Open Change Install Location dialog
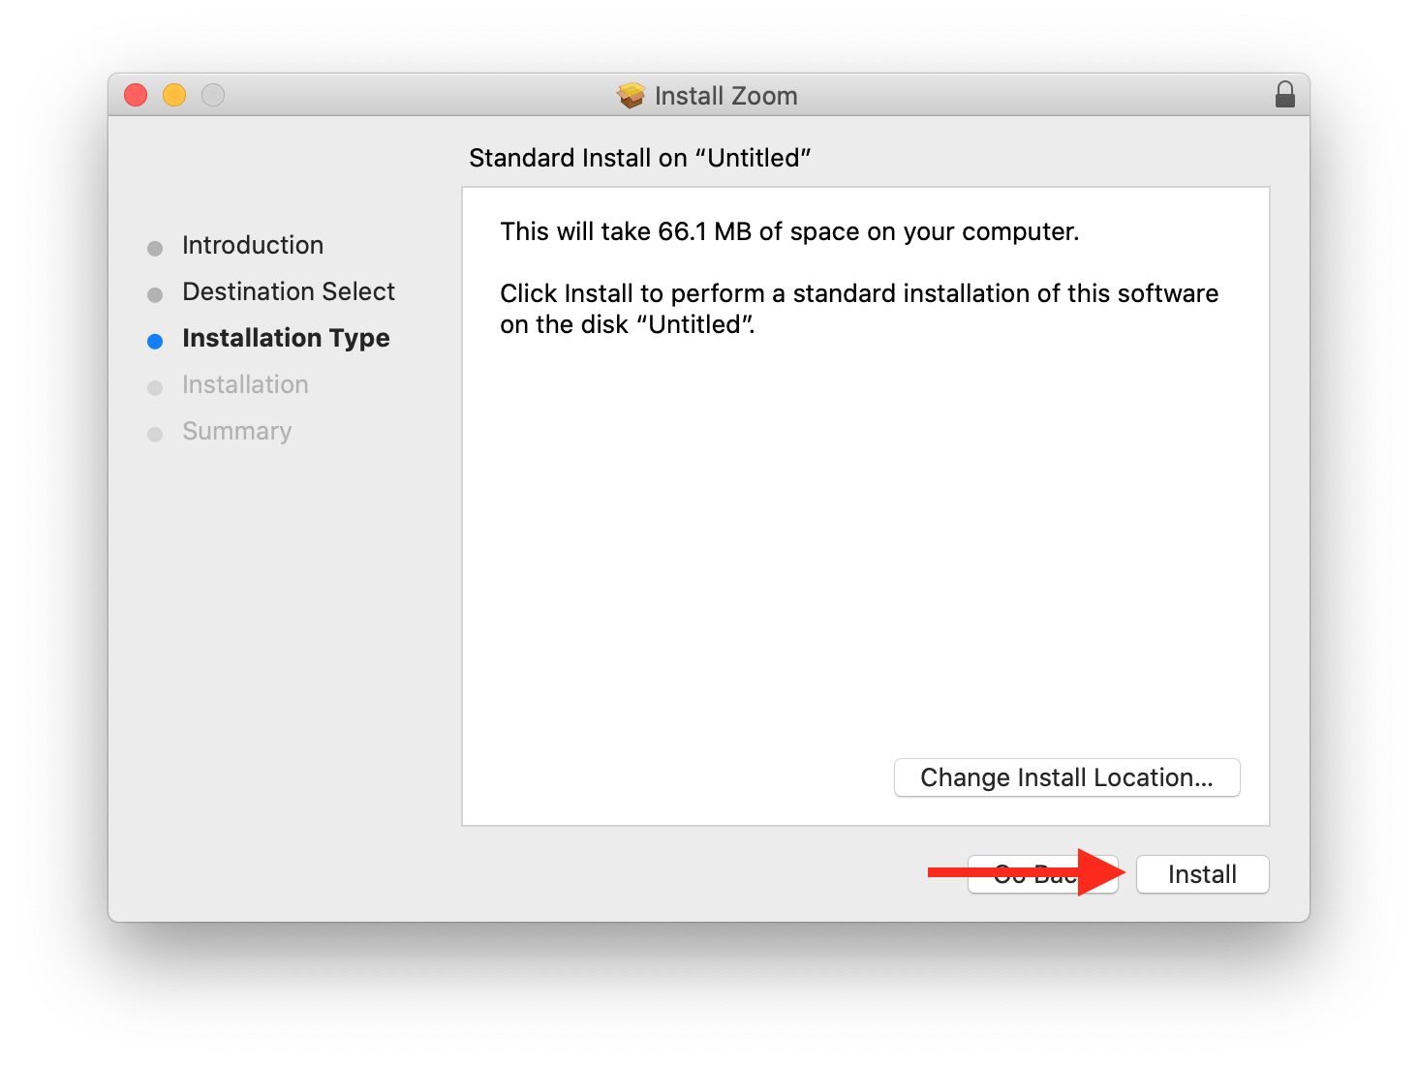Image resolution: width=1418 pixels, height=1065 pixels. 1066,777
